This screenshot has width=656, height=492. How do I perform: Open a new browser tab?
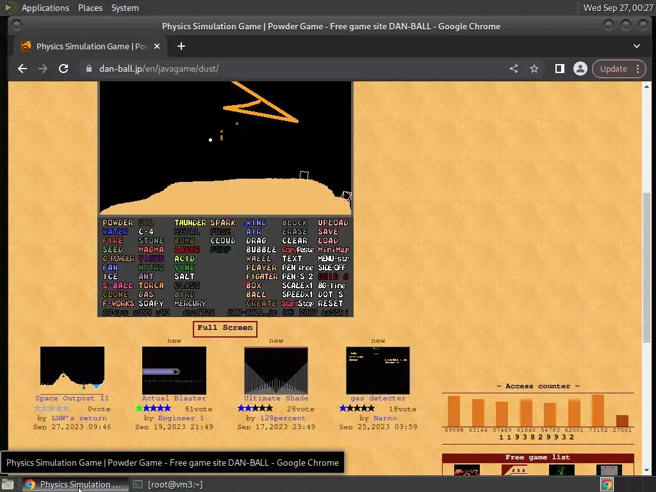click(x=181, y=46)
